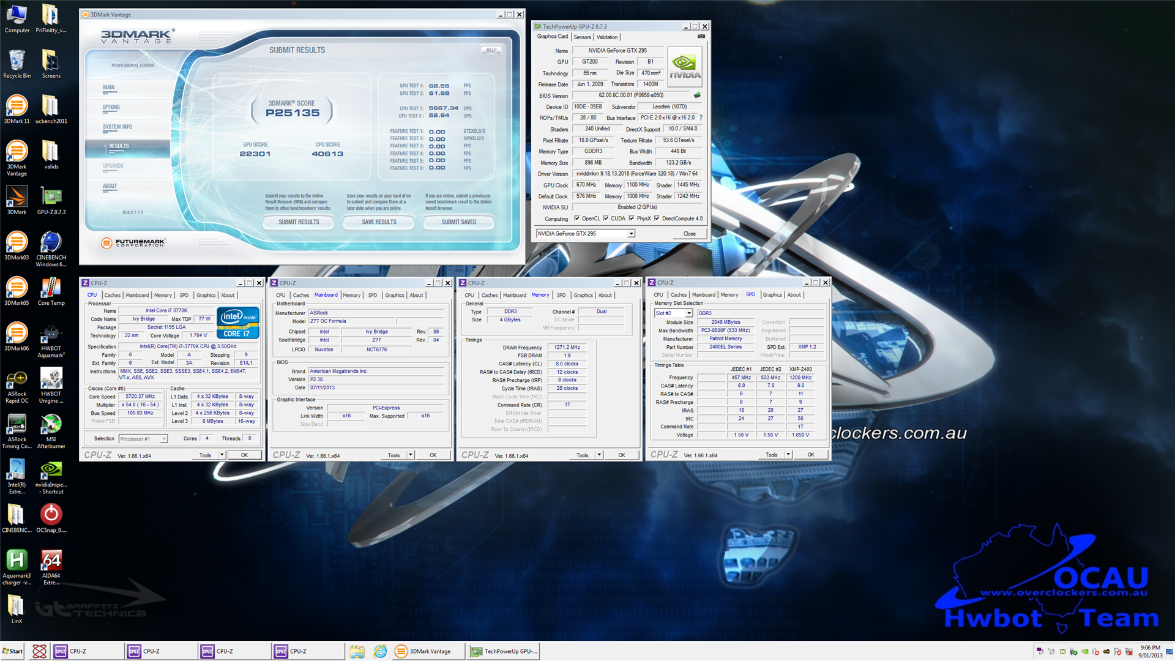This screenshot has width=1175, height=661.
Task: Expand Tools arrow in CPU-Z Memory window
Action: tap(599, 455)
